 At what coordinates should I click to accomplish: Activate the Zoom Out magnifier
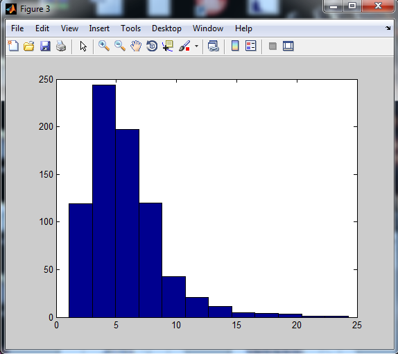coord(120,47)
